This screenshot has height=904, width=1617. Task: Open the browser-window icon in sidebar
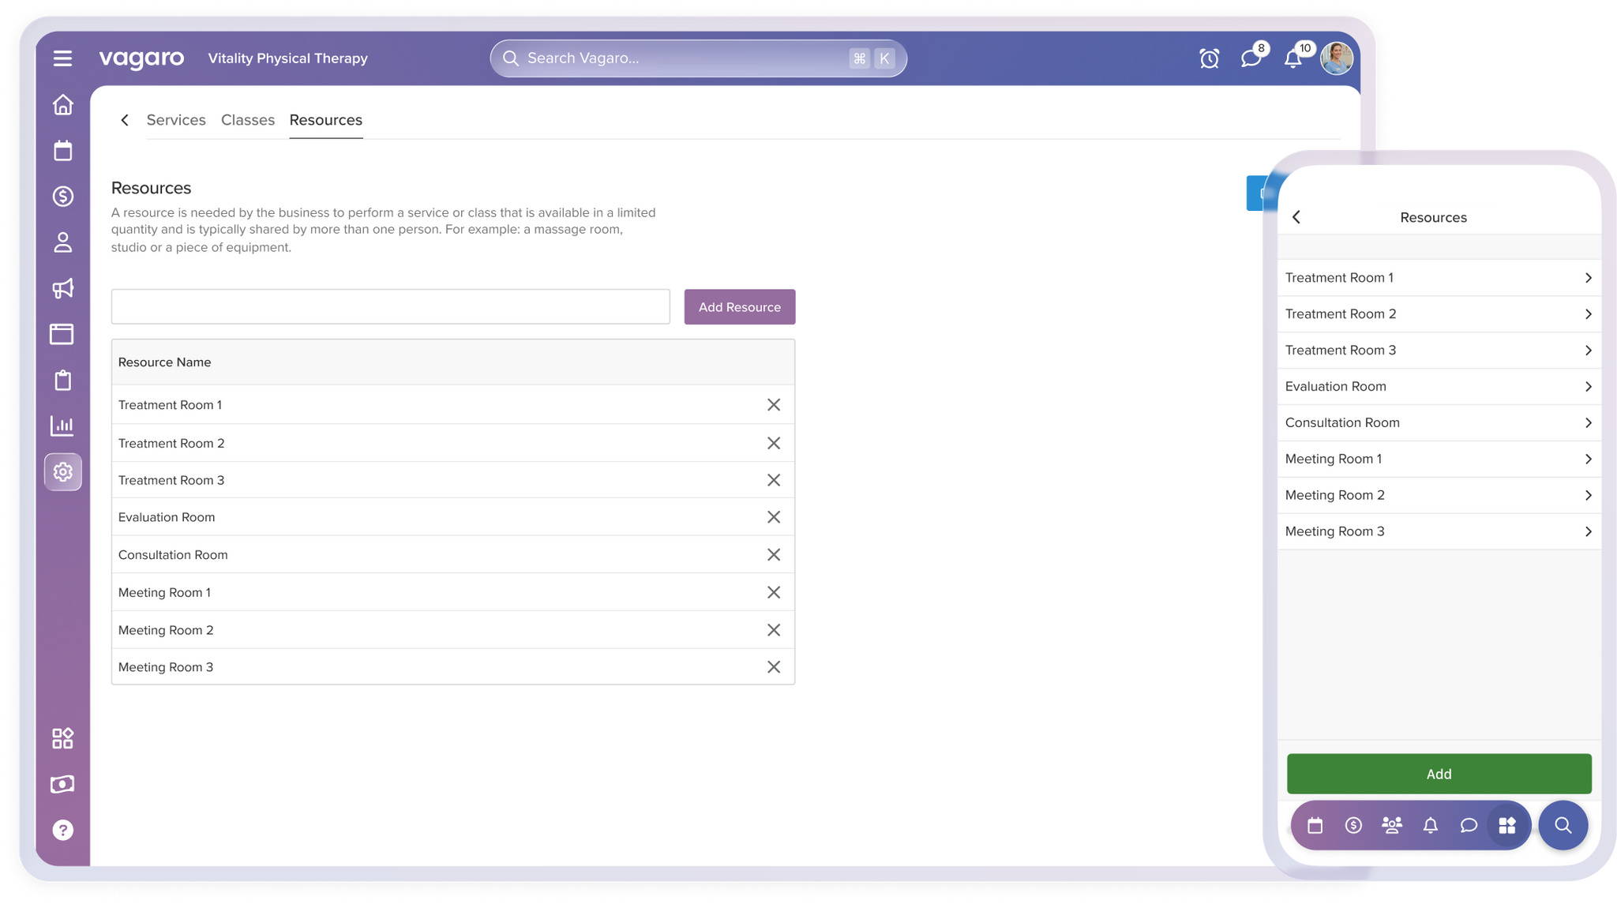point(62,334)
